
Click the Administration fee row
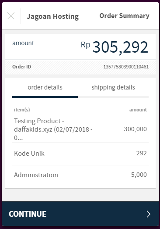(x=80, y=175)
